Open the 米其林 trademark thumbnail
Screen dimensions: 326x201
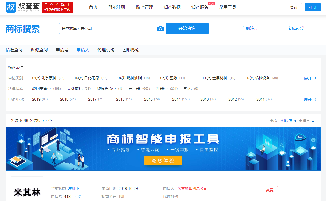(x=27, y=189)
